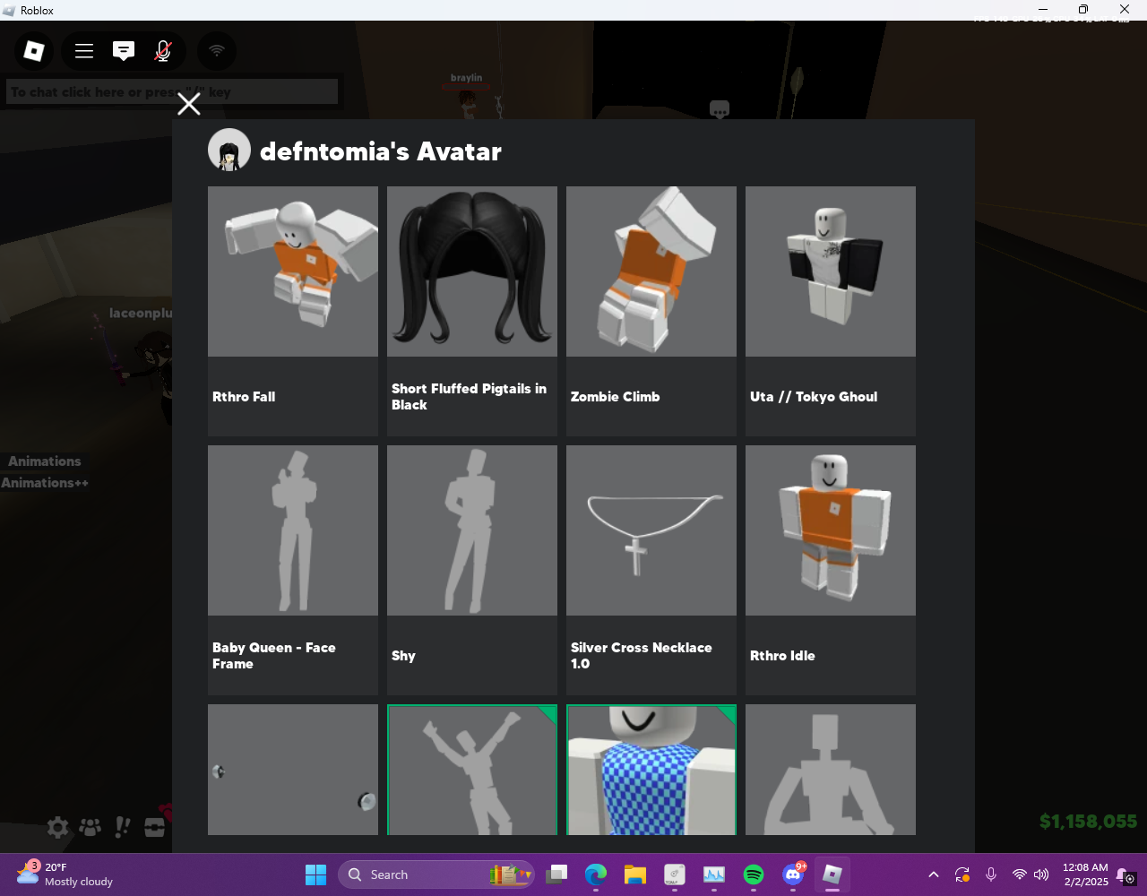Open the volume speaker tray icon
The height and width of the screenshot is (896, 1147).
pyautogui.click(x=1041, y=874)
